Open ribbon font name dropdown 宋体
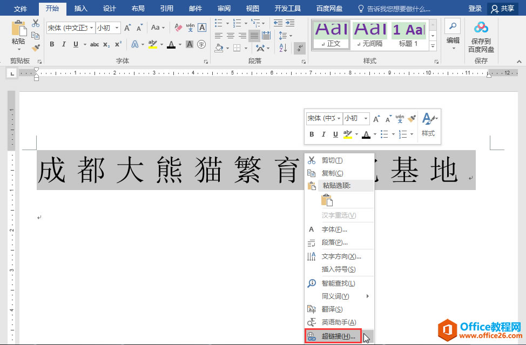The height and width of the screenshot is (345, 526). tap(92, 28)
